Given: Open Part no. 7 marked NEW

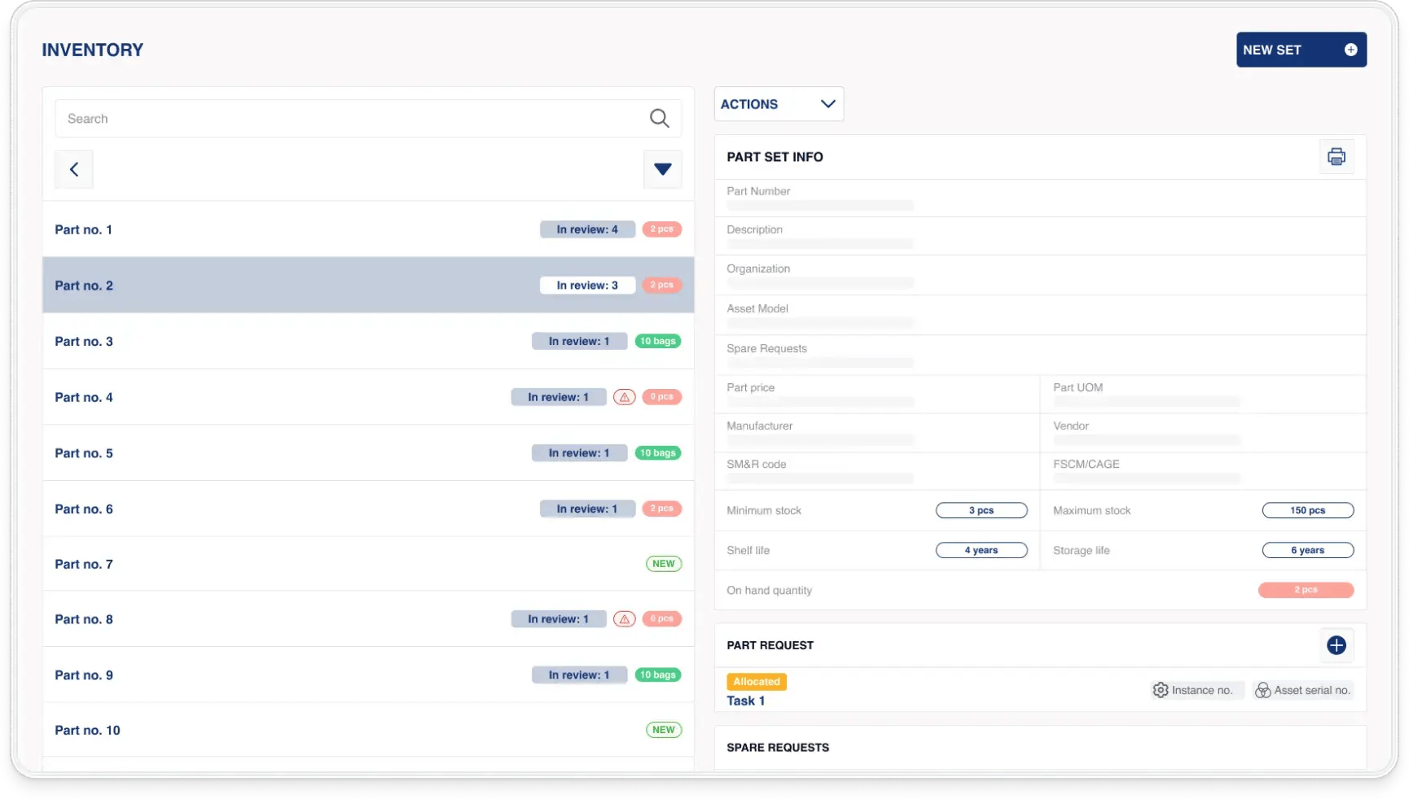Looking at the screenshot, I should pos(84,564).
